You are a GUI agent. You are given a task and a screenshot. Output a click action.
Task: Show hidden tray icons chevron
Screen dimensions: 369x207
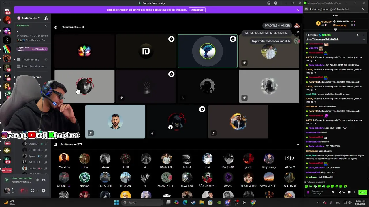[319, 202]
